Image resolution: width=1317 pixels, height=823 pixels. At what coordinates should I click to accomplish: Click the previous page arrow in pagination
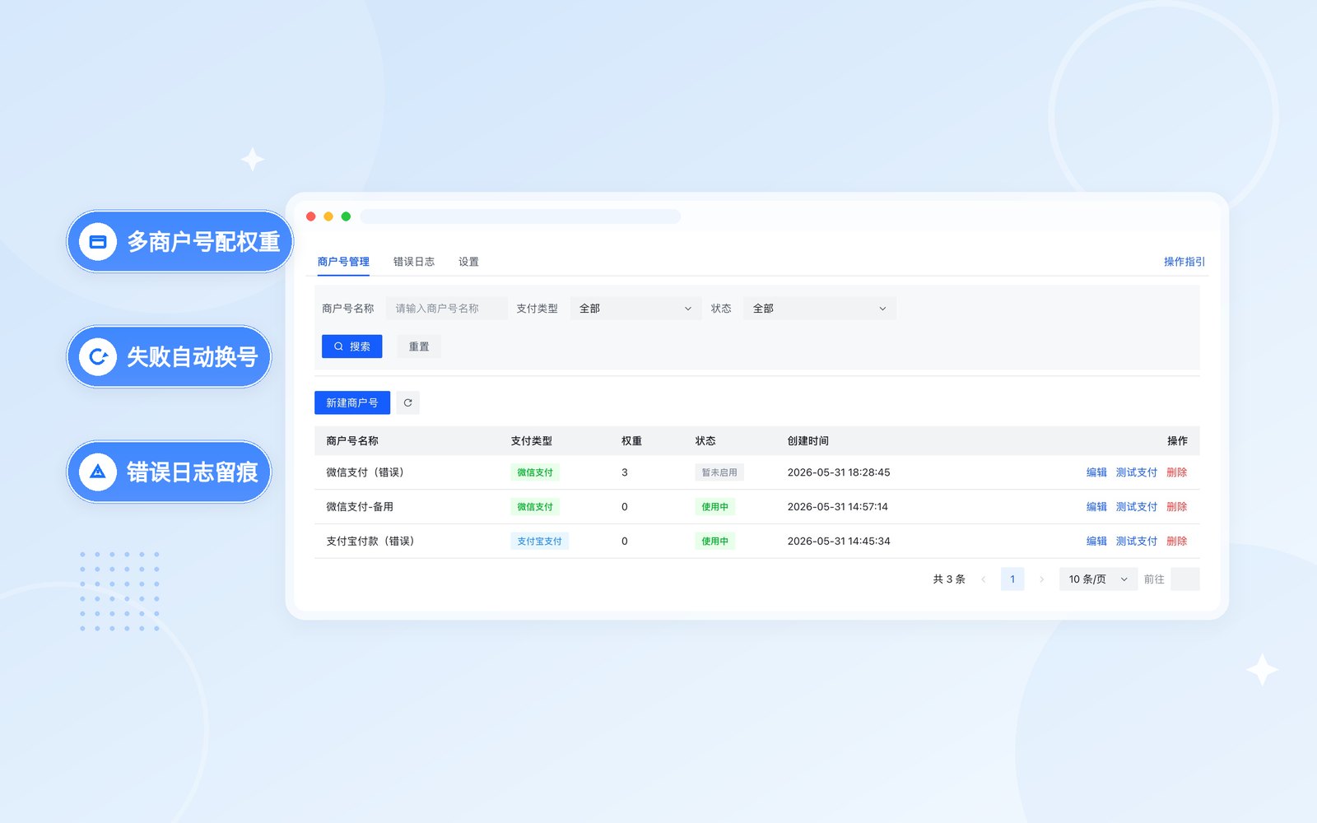983,579
